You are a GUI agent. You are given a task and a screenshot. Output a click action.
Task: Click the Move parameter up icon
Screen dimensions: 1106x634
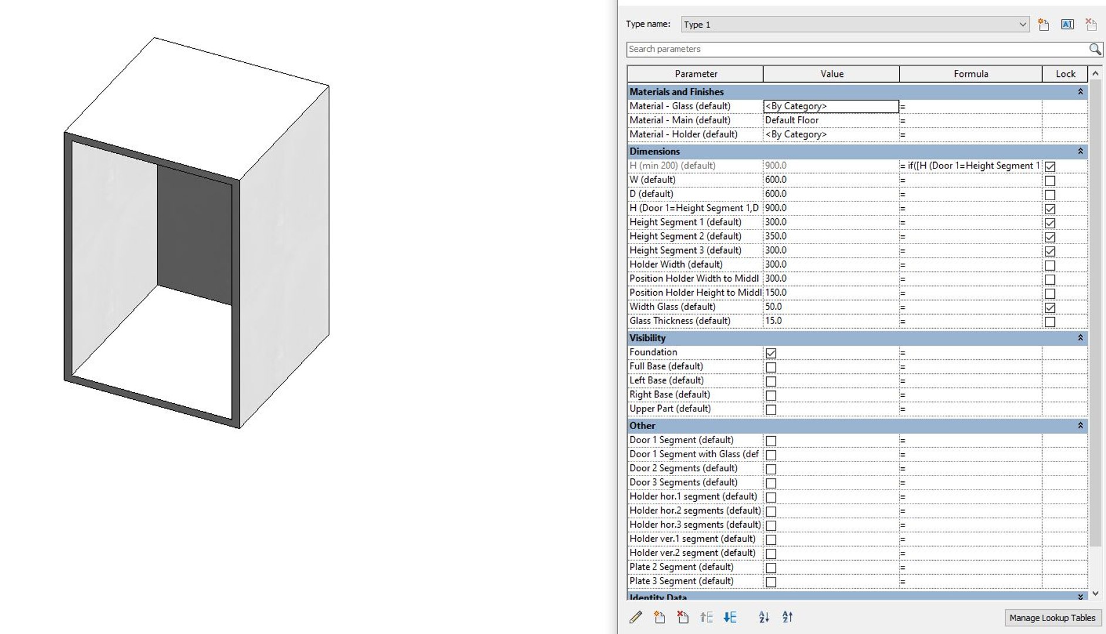tap(706, 617)
